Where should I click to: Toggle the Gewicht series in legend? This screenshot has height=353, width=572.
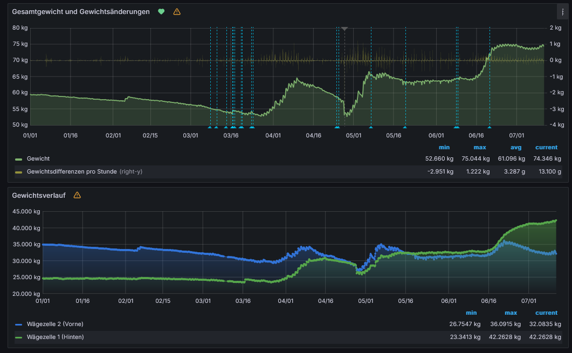click(38, 158)
